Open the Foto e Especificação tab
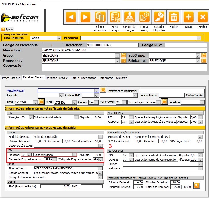 (83, 78)
